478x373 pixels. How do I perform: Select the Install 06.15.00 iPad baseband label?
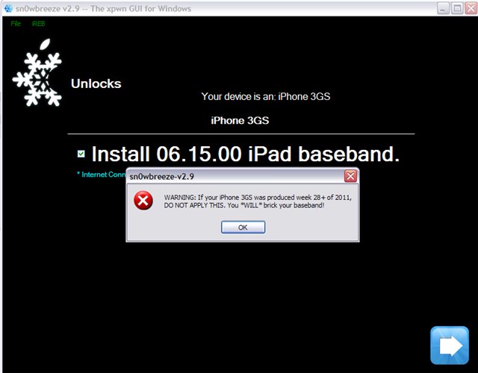pos(246,154)
